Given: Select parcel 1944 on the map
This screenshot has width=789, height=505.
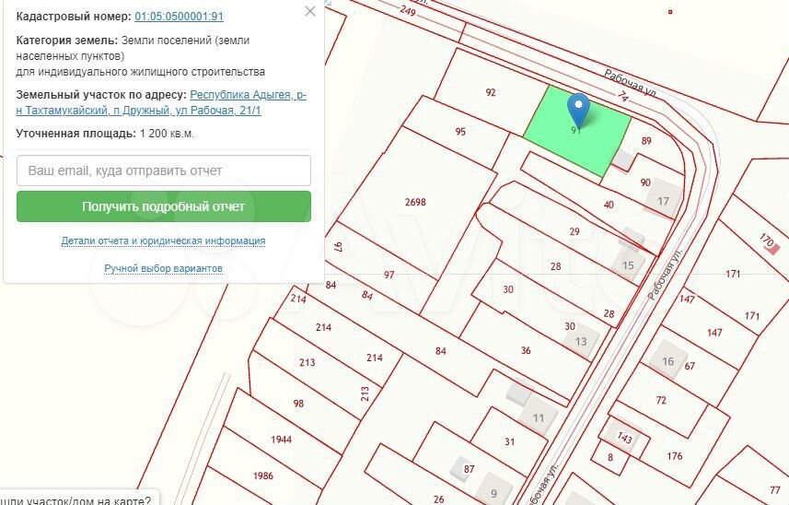Looking at the screenshot, I should [x=282, y=440].
